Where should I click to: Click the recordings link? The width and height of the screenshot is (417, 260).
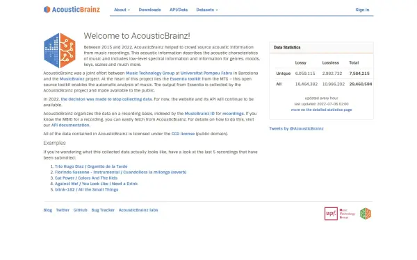point(233,114)
